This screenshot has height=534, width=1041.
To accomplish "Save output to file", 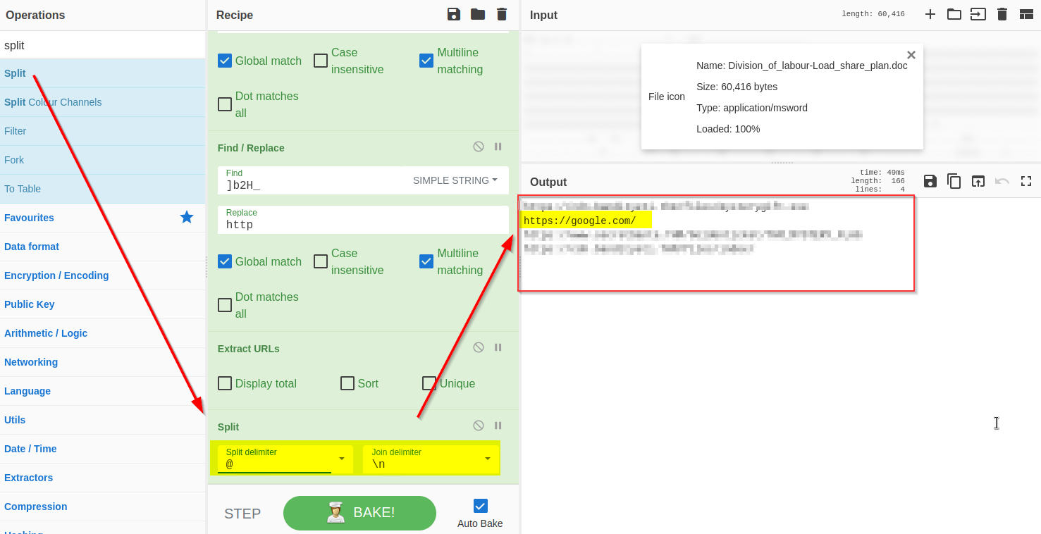I will (930, 181).
